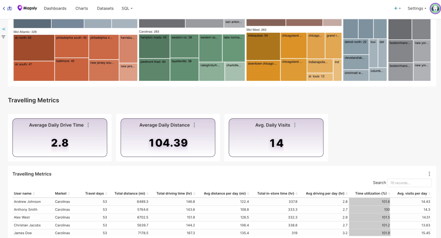Open Average Daily Distance three-dot menu
The image size is (441, 238).
point(194,125)
